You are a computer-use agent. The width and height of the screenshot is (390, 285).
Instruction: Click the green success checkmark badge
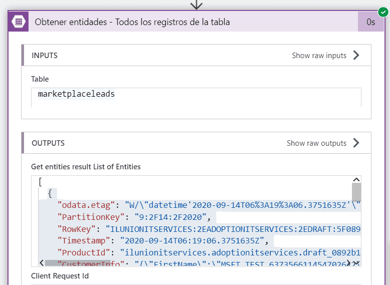[383, 12]
